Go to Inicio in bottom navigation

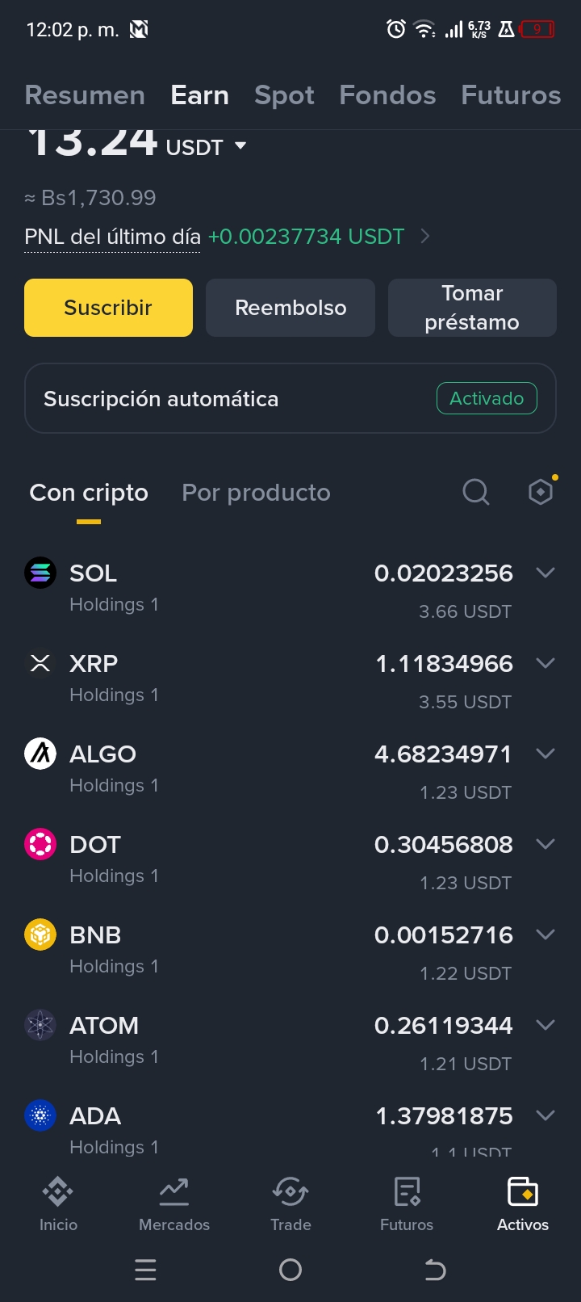coord(58,1203)
